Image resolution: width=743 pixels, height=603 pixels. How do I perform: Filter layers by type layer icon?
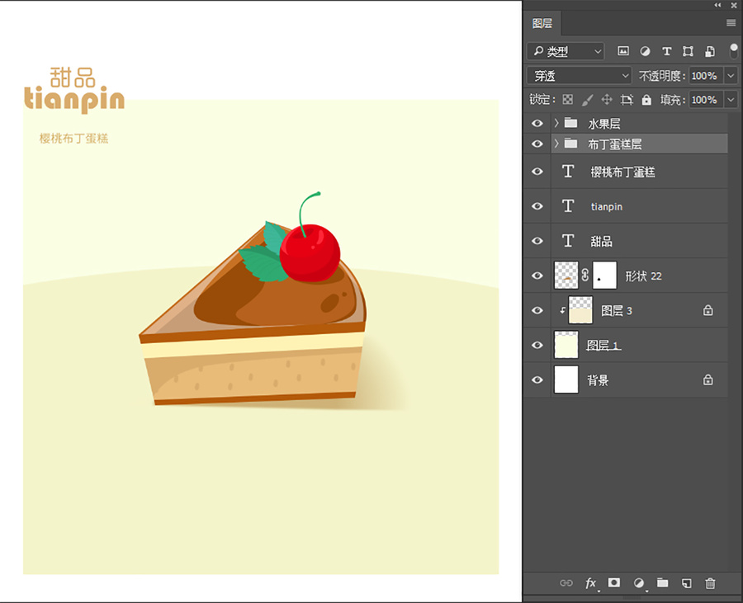667,51
